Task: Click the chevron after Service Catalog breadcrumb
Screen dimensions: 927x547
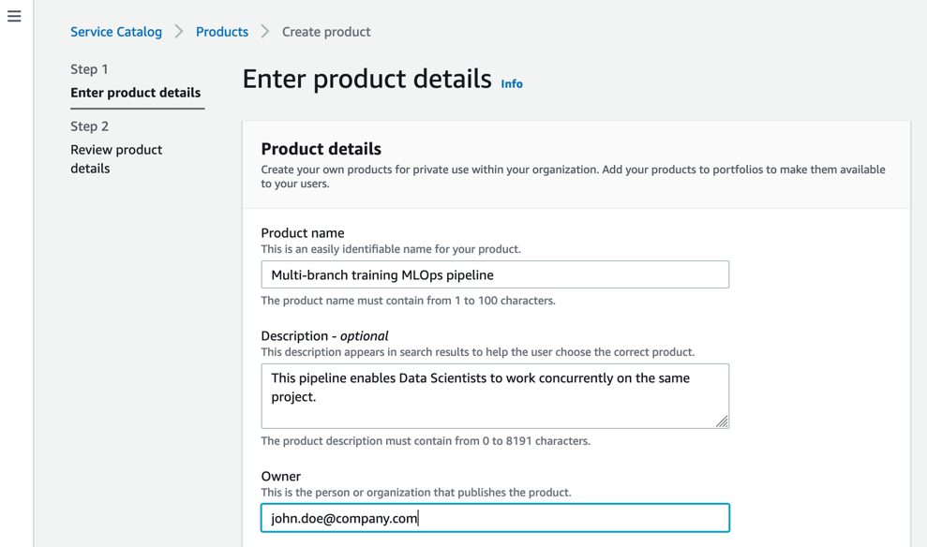Action: click(179, 32)
